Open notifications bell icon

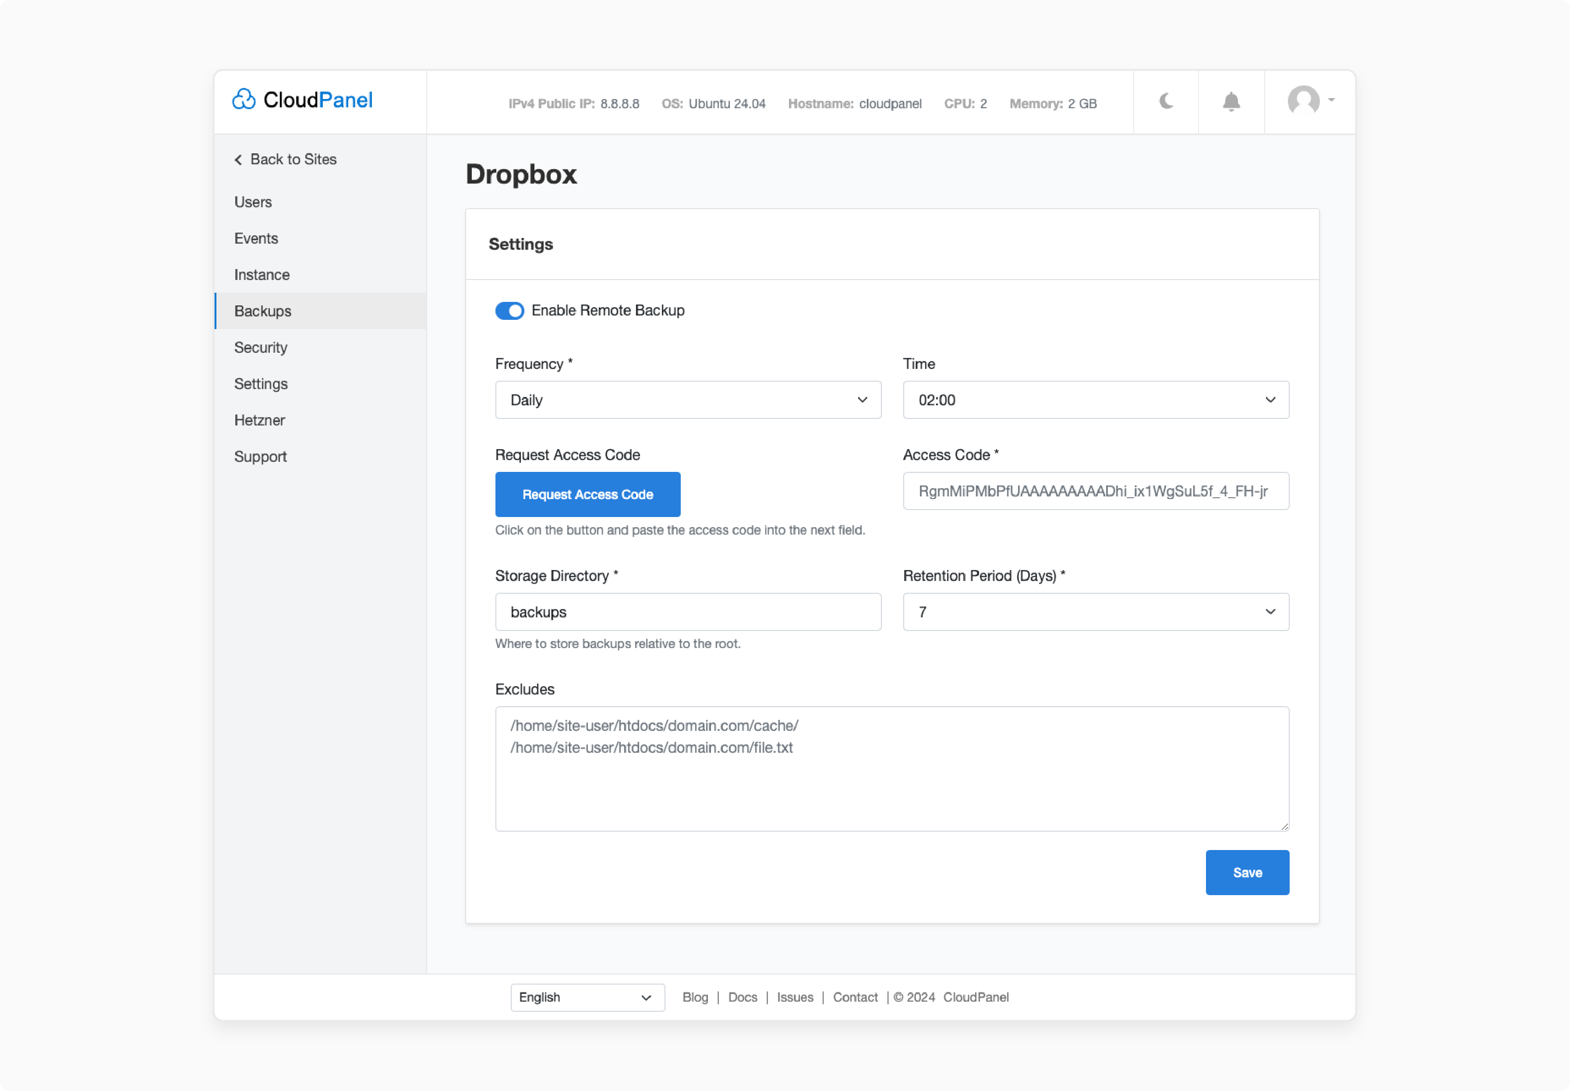click(x=1231, y=102)
